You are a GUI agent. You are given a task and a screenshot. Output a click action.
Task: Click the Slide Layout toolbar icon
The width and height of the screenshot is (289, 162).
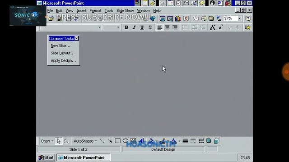point(204,18)
